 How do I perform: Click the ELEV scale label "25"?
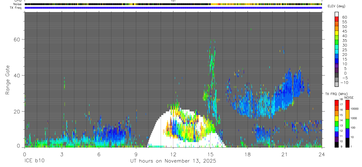(x=344, y=50)
